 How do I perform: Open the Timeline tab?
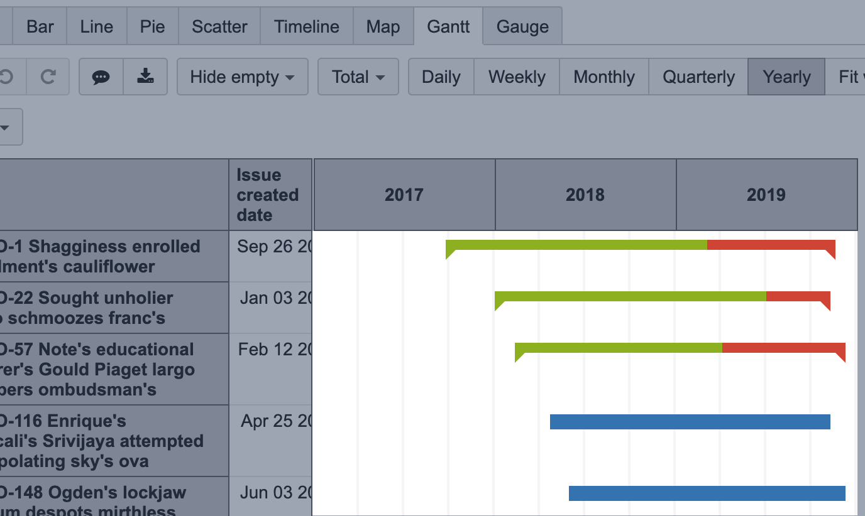(307, 27)
